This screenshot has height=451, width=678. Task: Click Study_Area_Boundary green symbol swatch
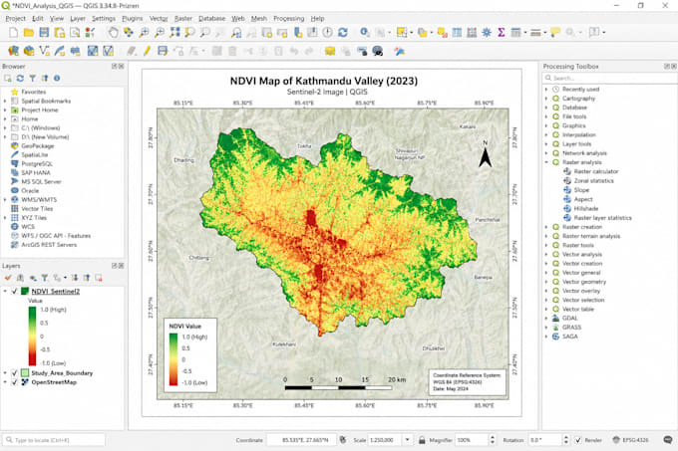point(25,373)
